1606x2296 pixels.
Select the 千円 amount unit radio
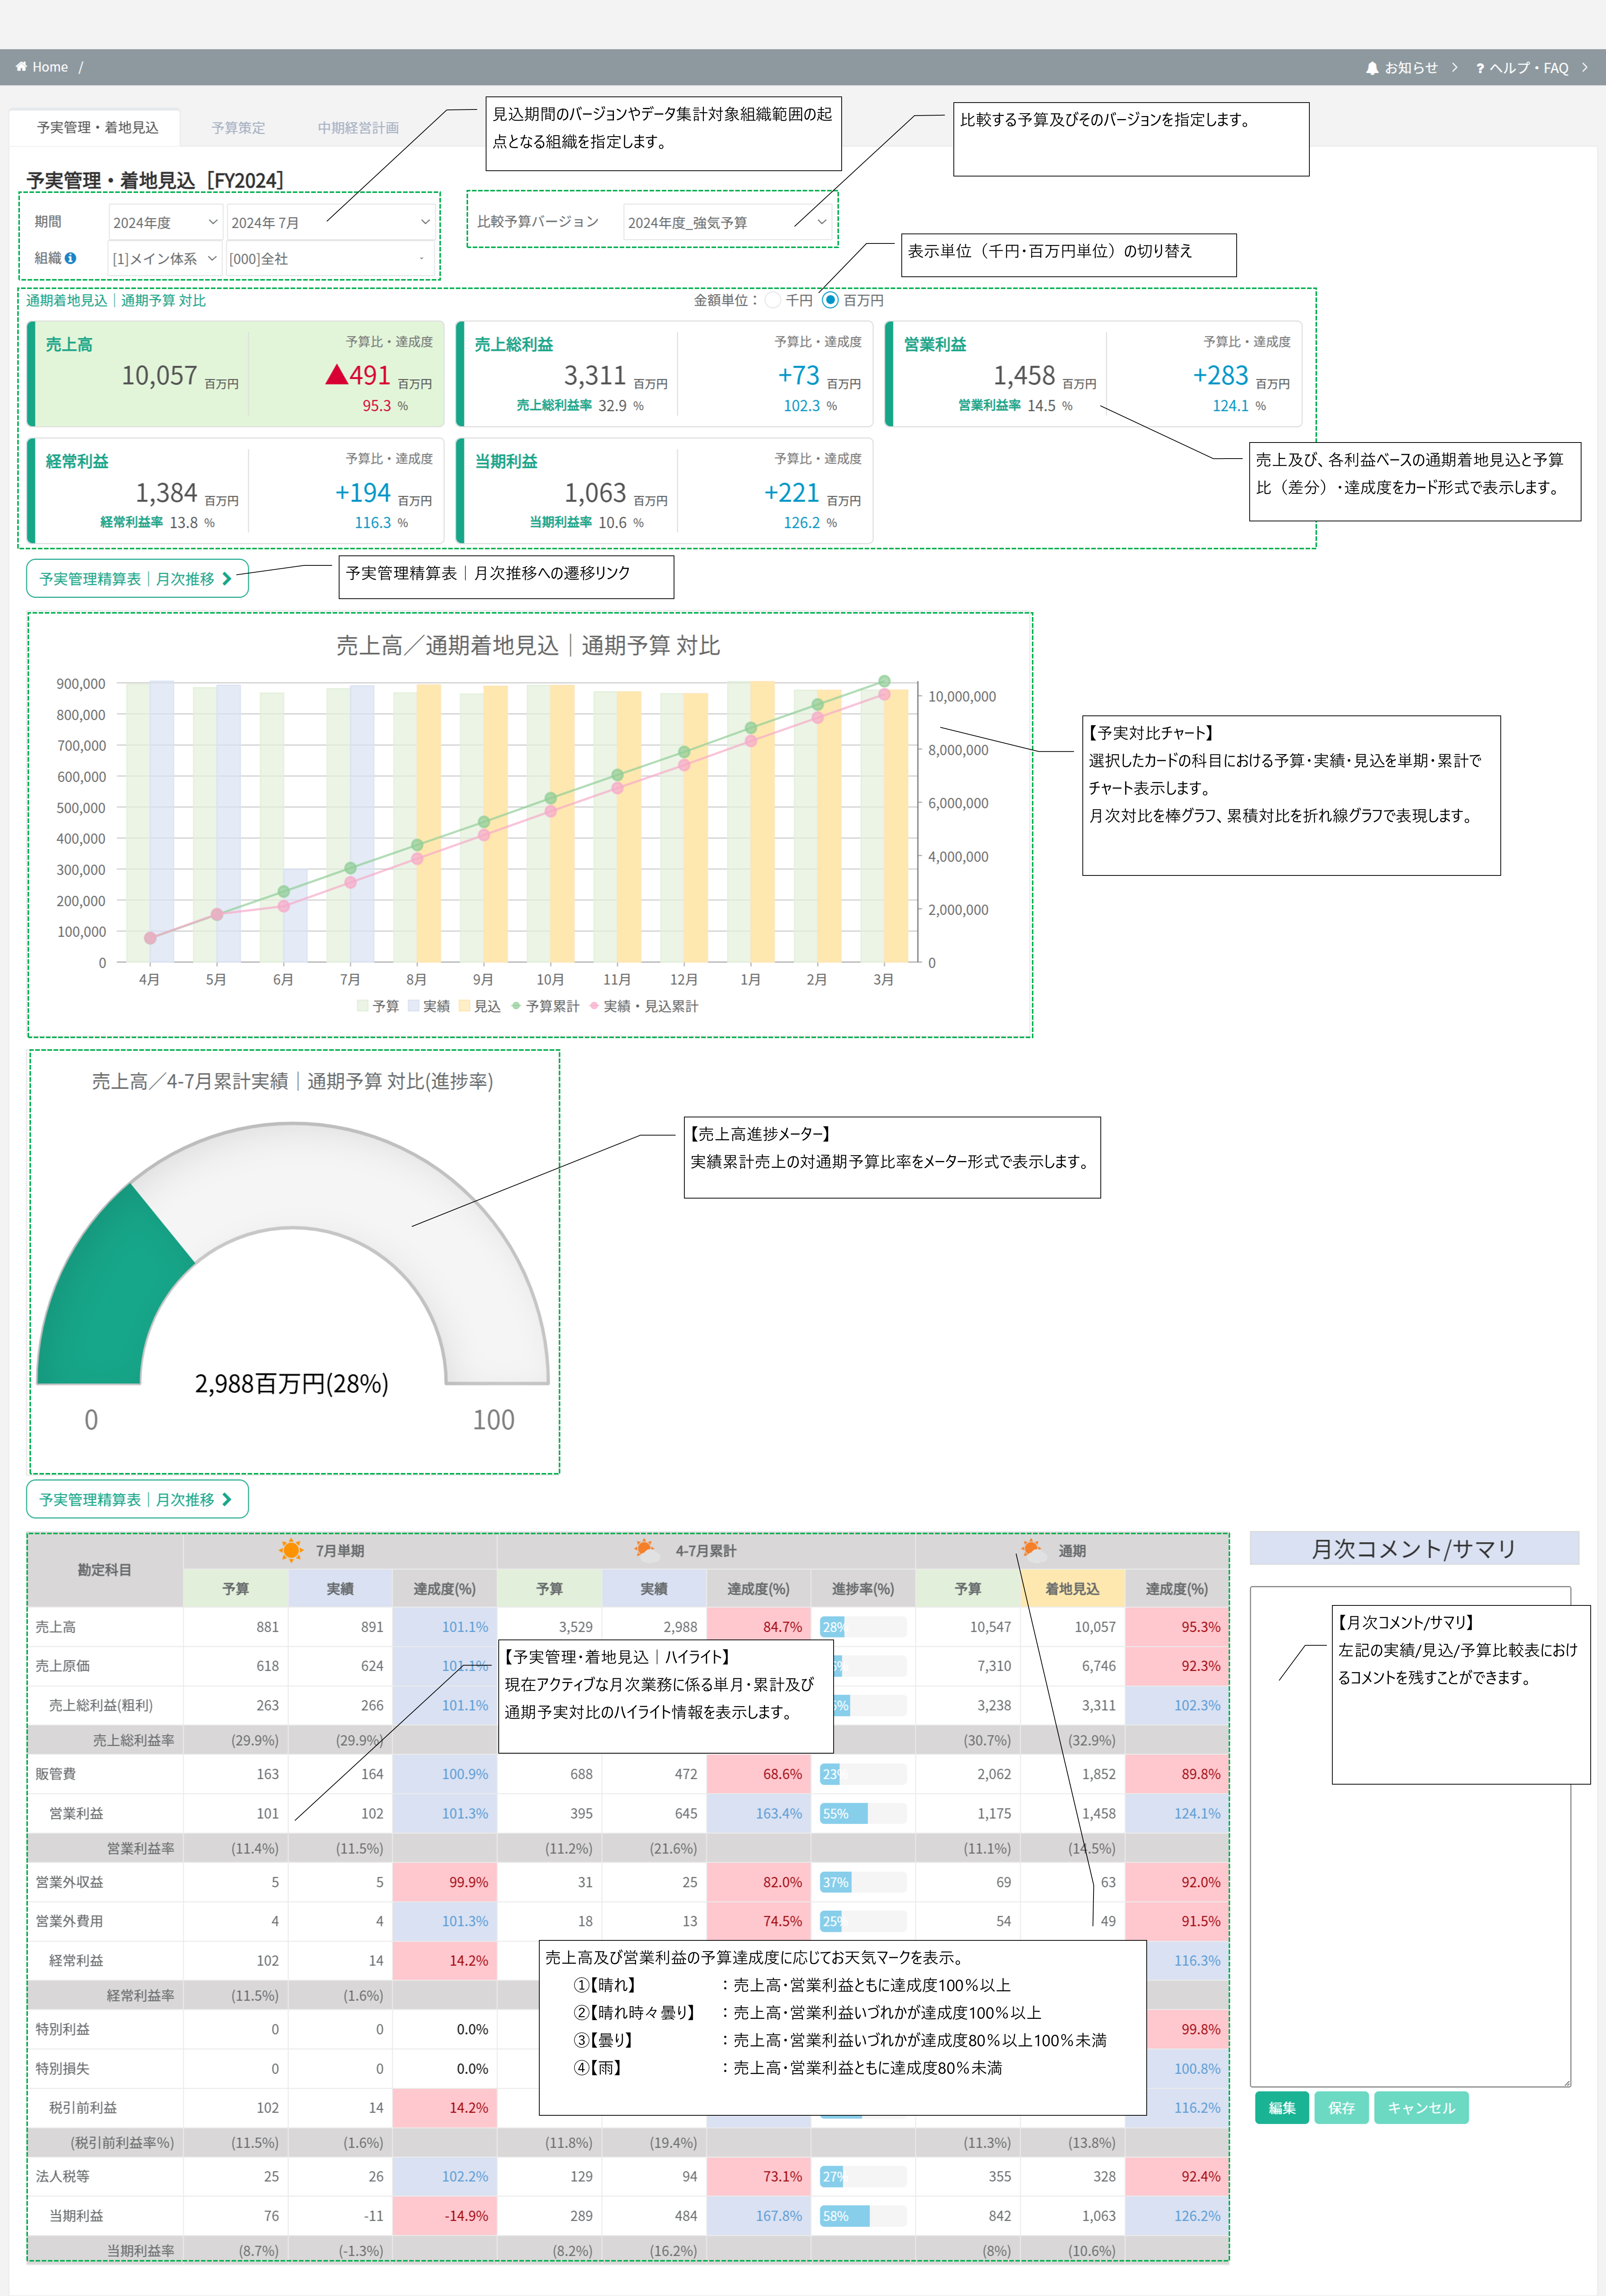click(x=773, y=300)
